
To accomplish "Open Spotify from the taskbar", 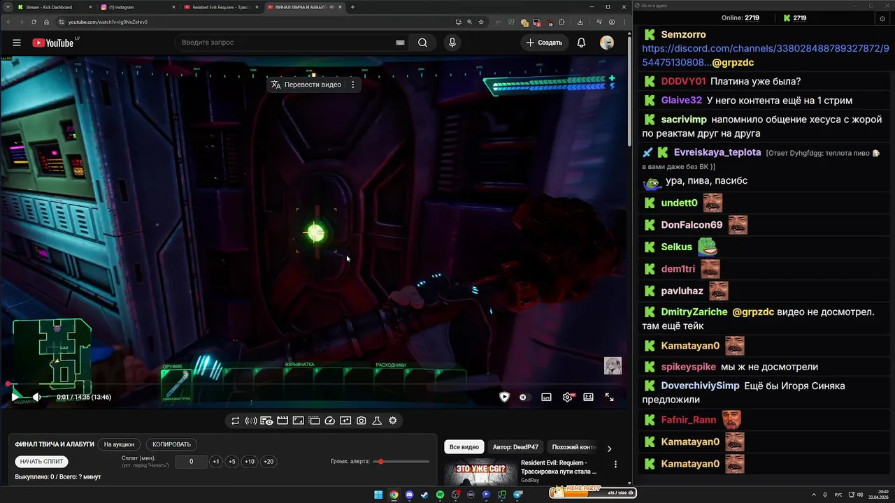I will pos(440,495).
